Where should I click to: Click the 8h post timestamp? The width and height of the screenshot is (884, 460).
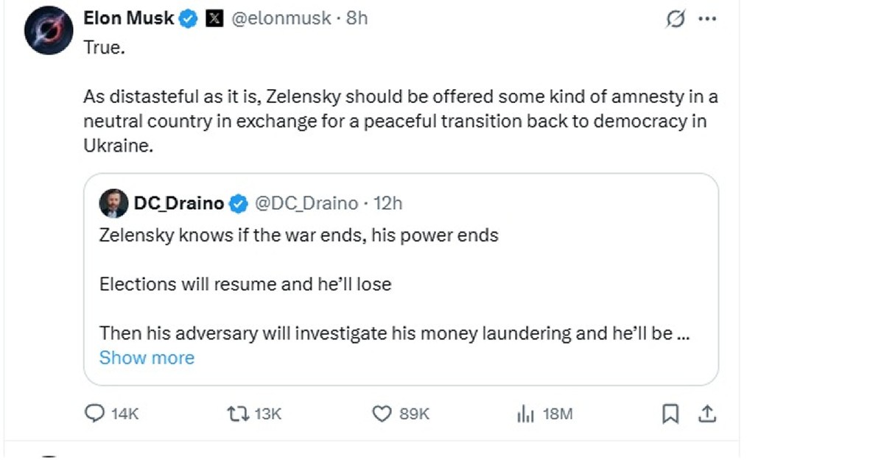[x=357, y=19]
